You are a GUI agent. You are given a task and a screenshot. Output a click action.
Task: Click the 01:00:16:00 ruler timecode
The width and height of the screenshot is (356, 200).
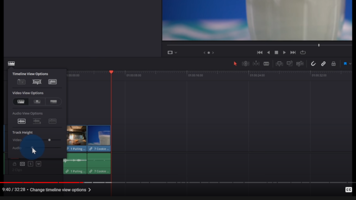pos(196,76)
